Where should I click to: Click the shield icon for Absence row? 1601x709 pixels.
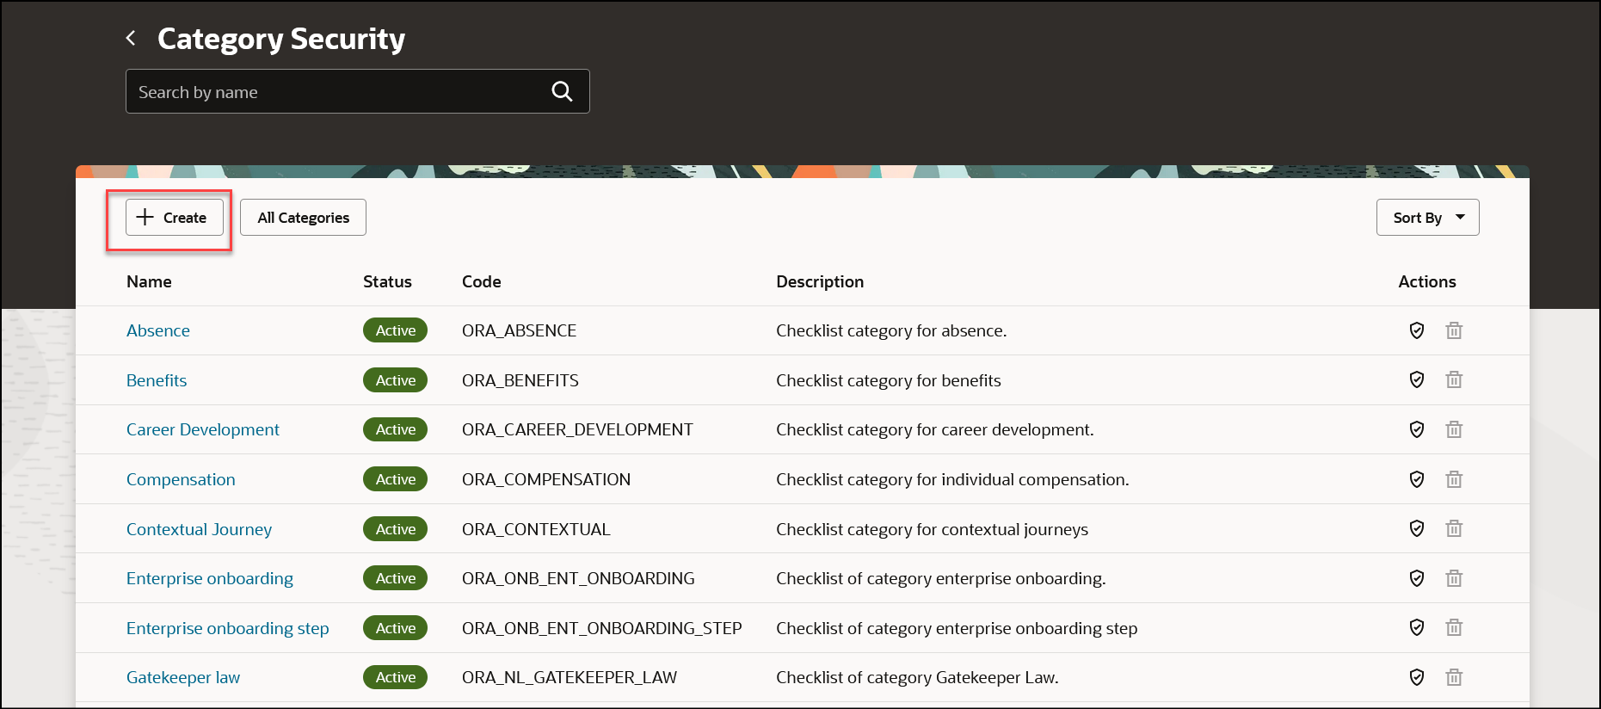pos(1417,330)
